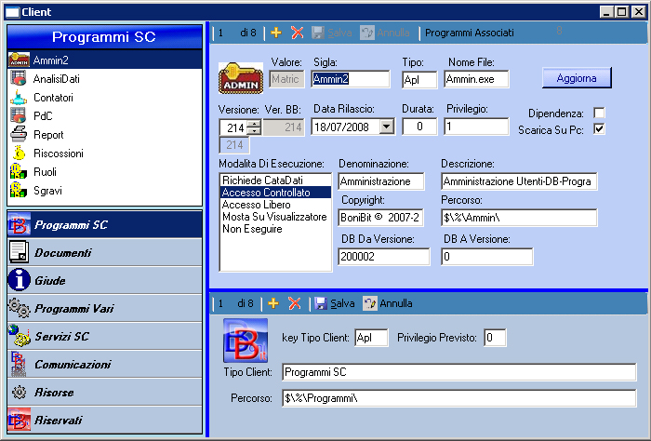Edit the Privilegio Previsto field
The height and width of the screenshot is (441, 651).
coord(496,338)
